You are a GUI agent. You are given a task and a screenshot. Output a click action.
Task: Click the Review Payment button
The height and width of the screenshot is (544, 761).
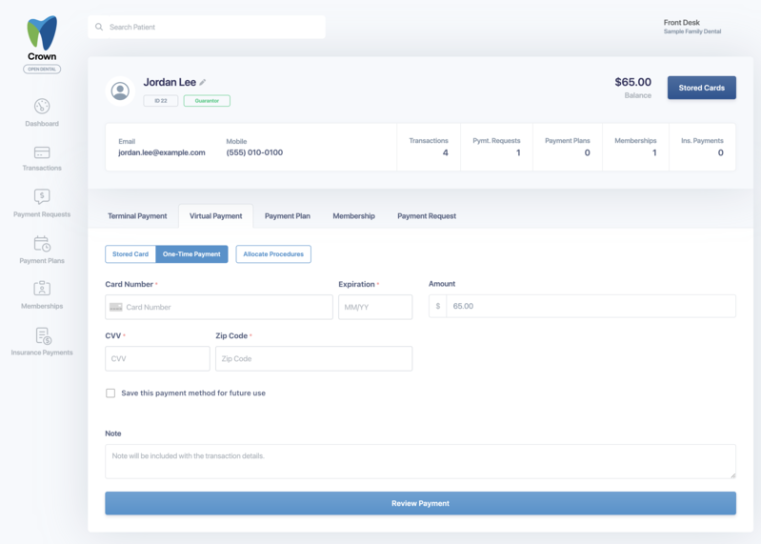420,503
